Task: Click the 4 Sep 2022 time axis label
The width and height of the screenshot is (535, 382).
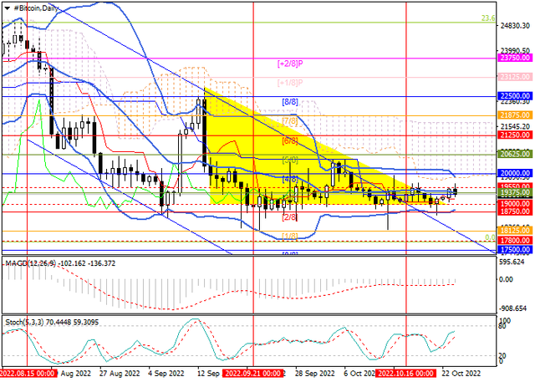Action: [x=167, y=373]
